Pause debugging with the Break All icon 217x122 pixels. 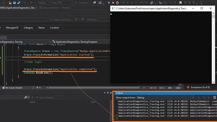point(109,3)
